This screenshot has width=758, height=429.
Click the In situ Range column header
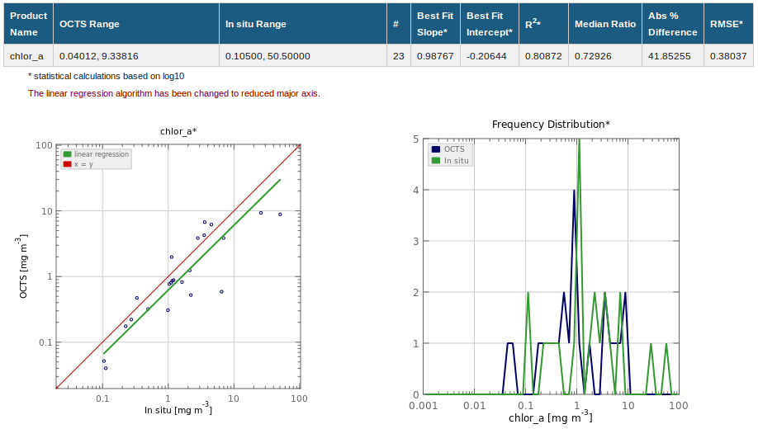coord(256,24)
